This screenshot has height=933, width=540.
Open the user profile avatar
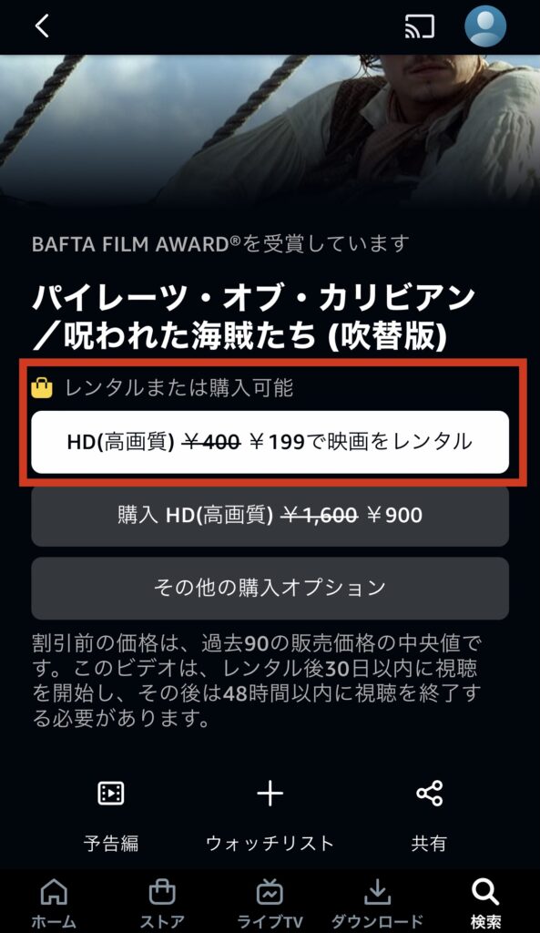point(485,26)
